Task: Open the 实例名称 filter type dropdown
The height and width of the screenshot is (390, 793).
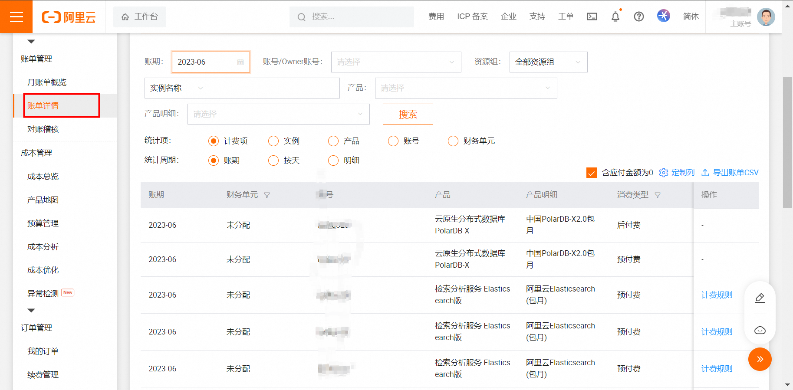Action: pos(176,88)
